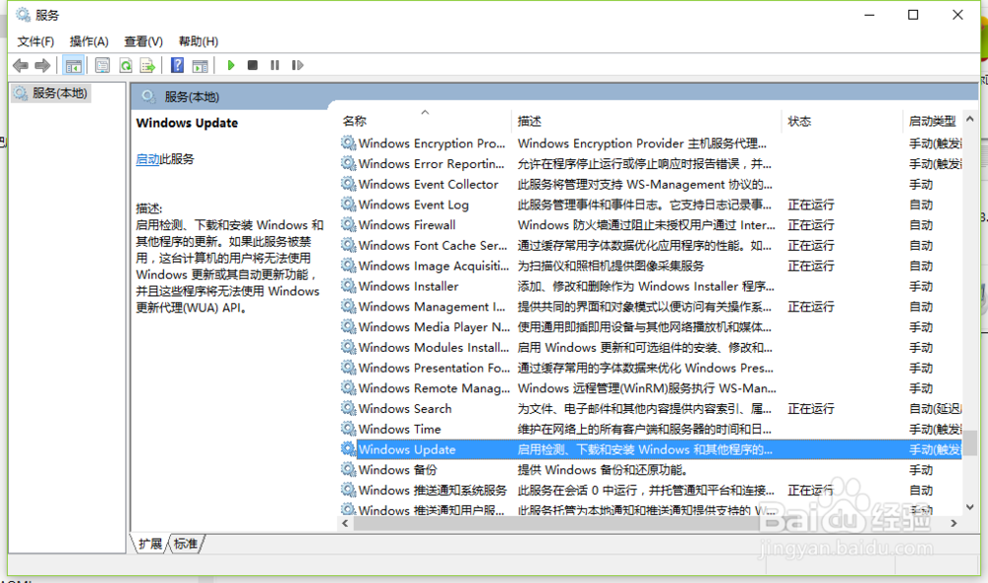988x583 pixels.
Task: Open the 查看(V) menu
Action: point(143,42)
